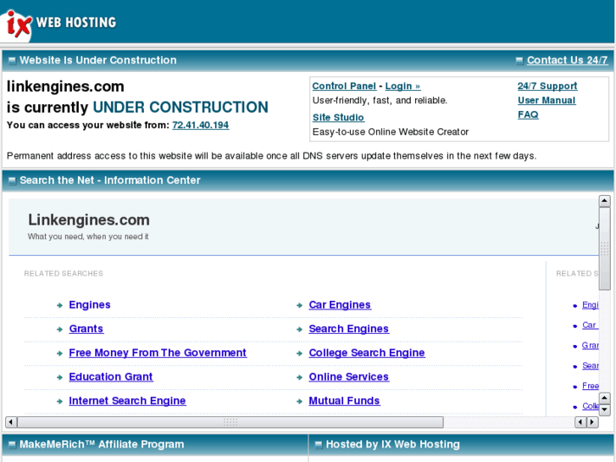Screen dimensions: 616x462
Task: Click the inner frame vertical scrollbar thumb
Action: [x=605, y=249]
